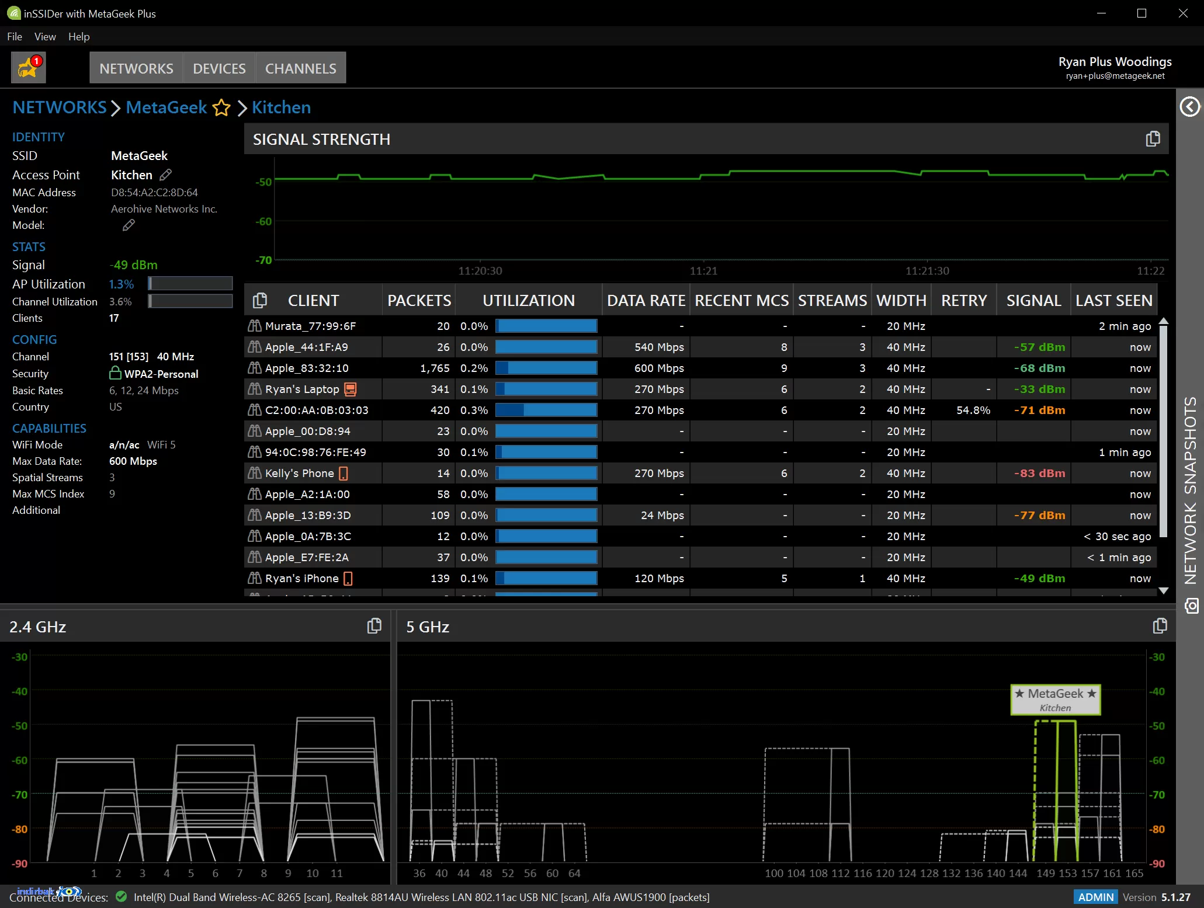This screenshot has width=1204, height=908.
Task: Select MetaGeek Kitchen label in 5 GHz chart
Action: pos(1056,700)
